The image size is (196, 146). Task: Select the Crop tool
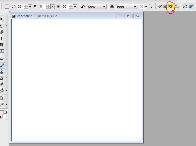[x=2, y=45]
